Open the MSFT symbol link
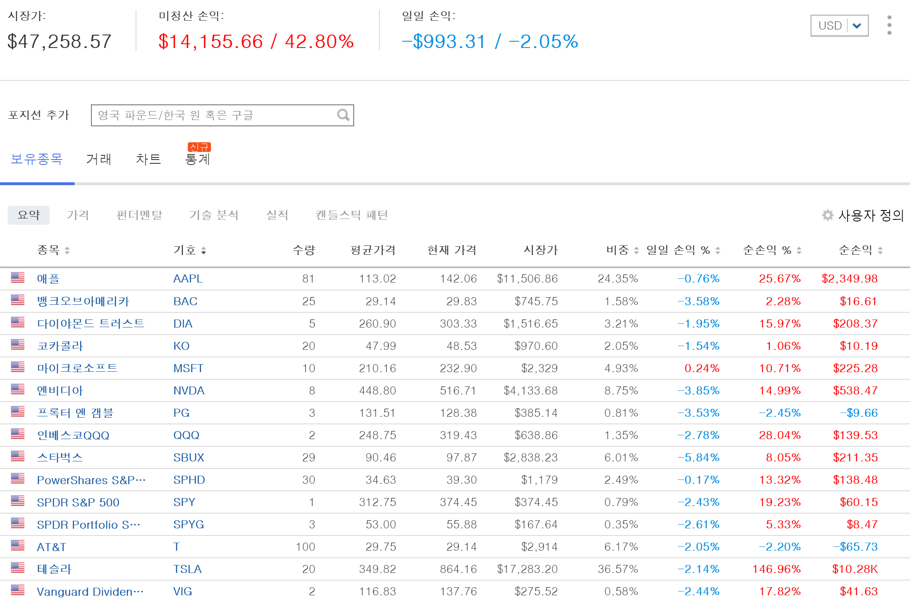The height and width of the screenshot is (602, 910). tap(188, 368)
